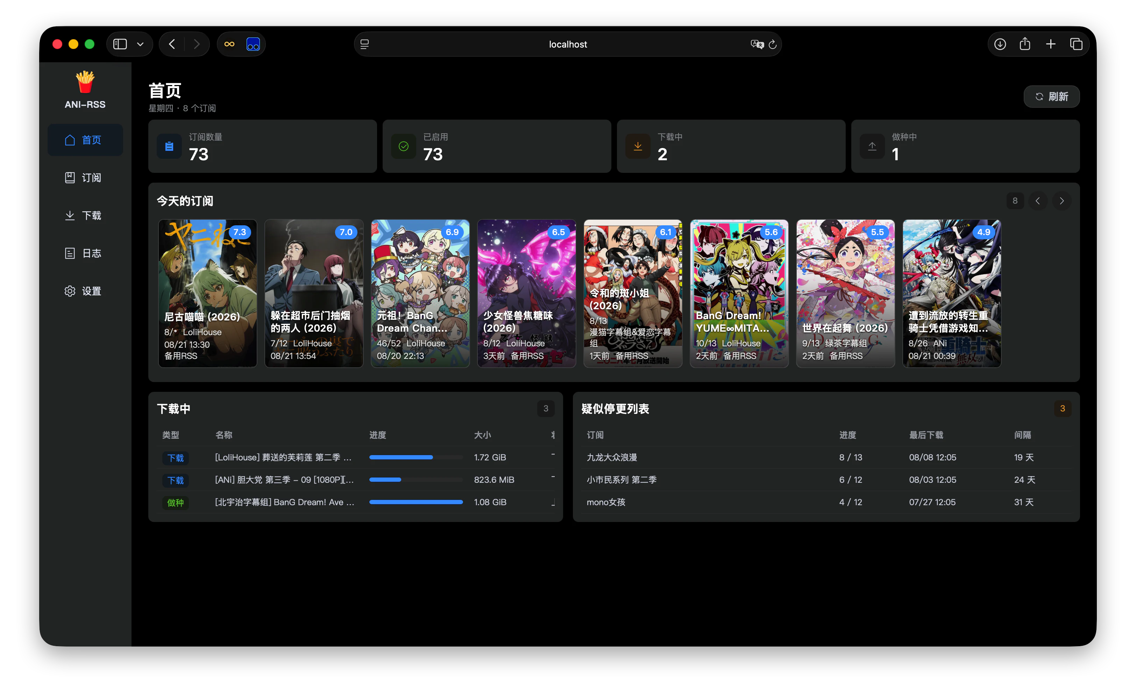1136x699 pixels.
Task: Open the 遭到流放的转生重骑士 poster card
Action: coord(952,294)
